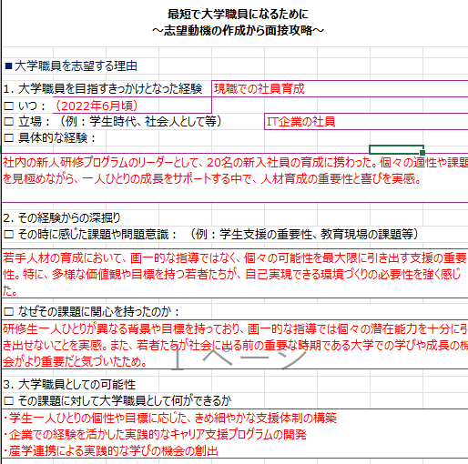The image size is (468, 464).
Task: Click cell 1. 大学職員を目指すきっかけとなった経験
Action: click(x=103, y=89)
